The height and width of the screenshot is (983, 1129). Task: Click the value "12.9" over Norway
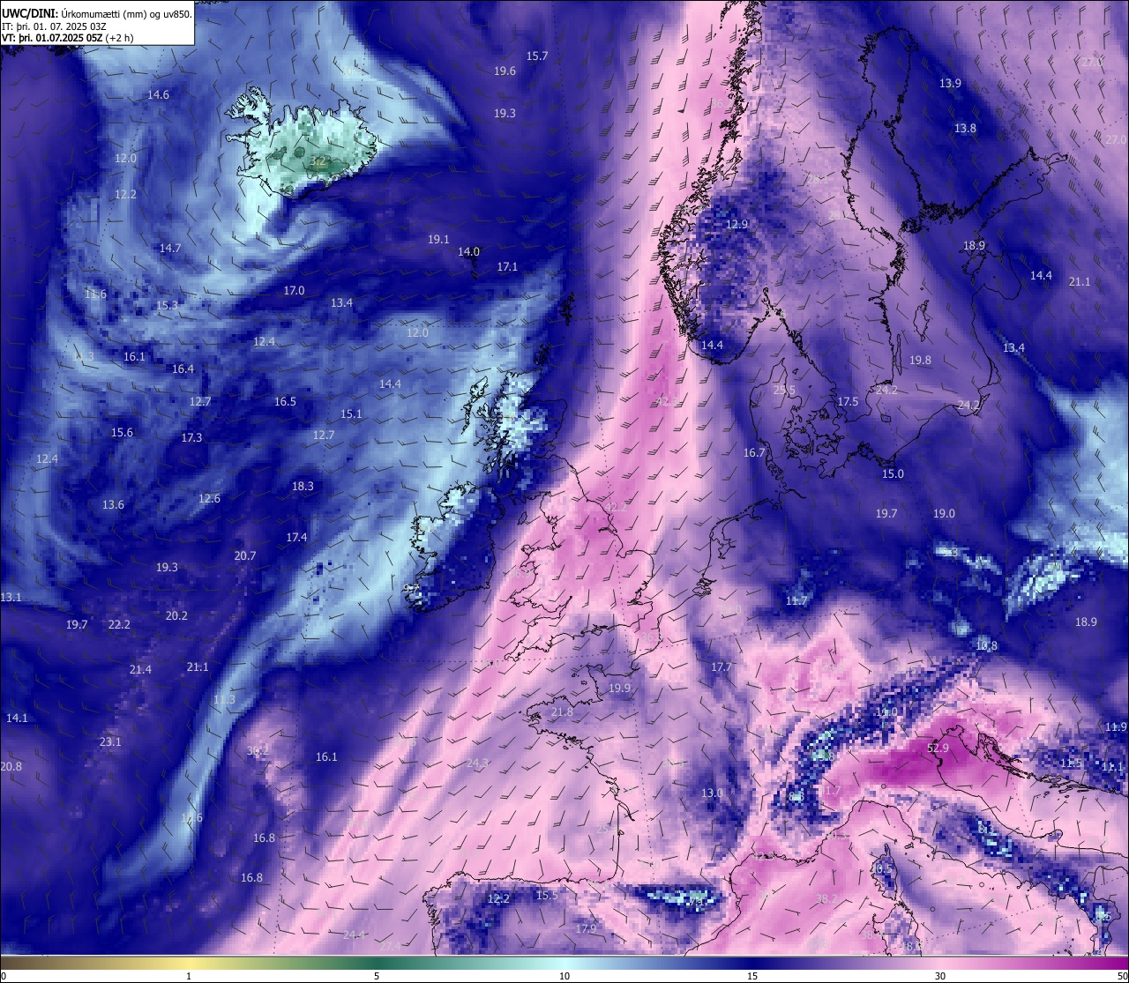[x=736, y=224]
